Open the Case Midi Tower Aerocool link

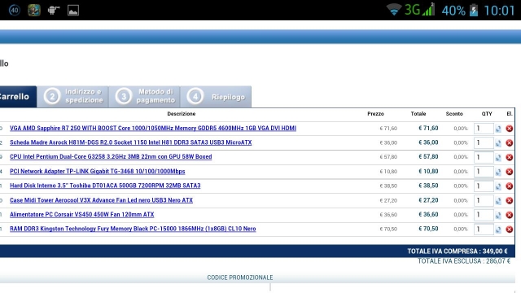click(x=101, y=200)
